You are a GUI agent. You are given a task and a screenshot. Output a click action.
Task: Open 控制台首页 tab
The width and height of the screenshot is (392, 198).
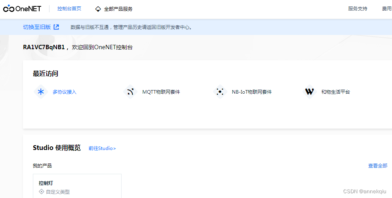(69, 9)
